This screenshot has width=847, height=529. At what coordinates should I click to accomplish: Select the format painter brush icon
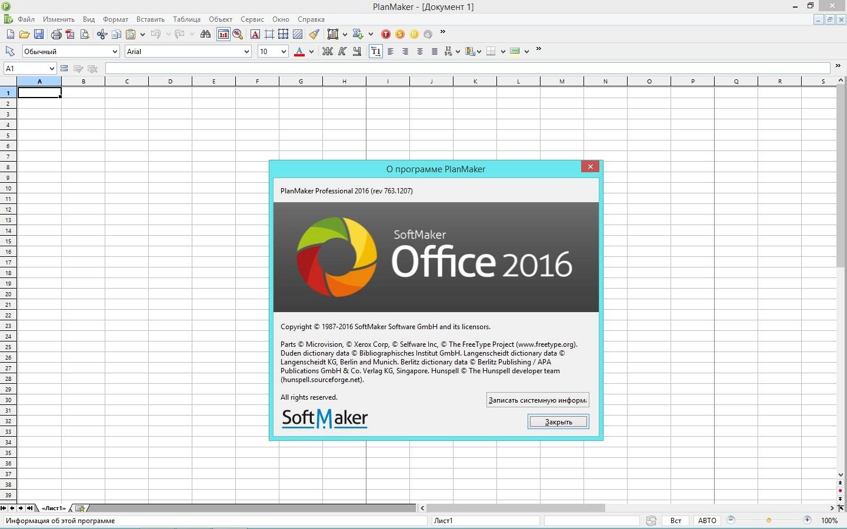(314, 34)
